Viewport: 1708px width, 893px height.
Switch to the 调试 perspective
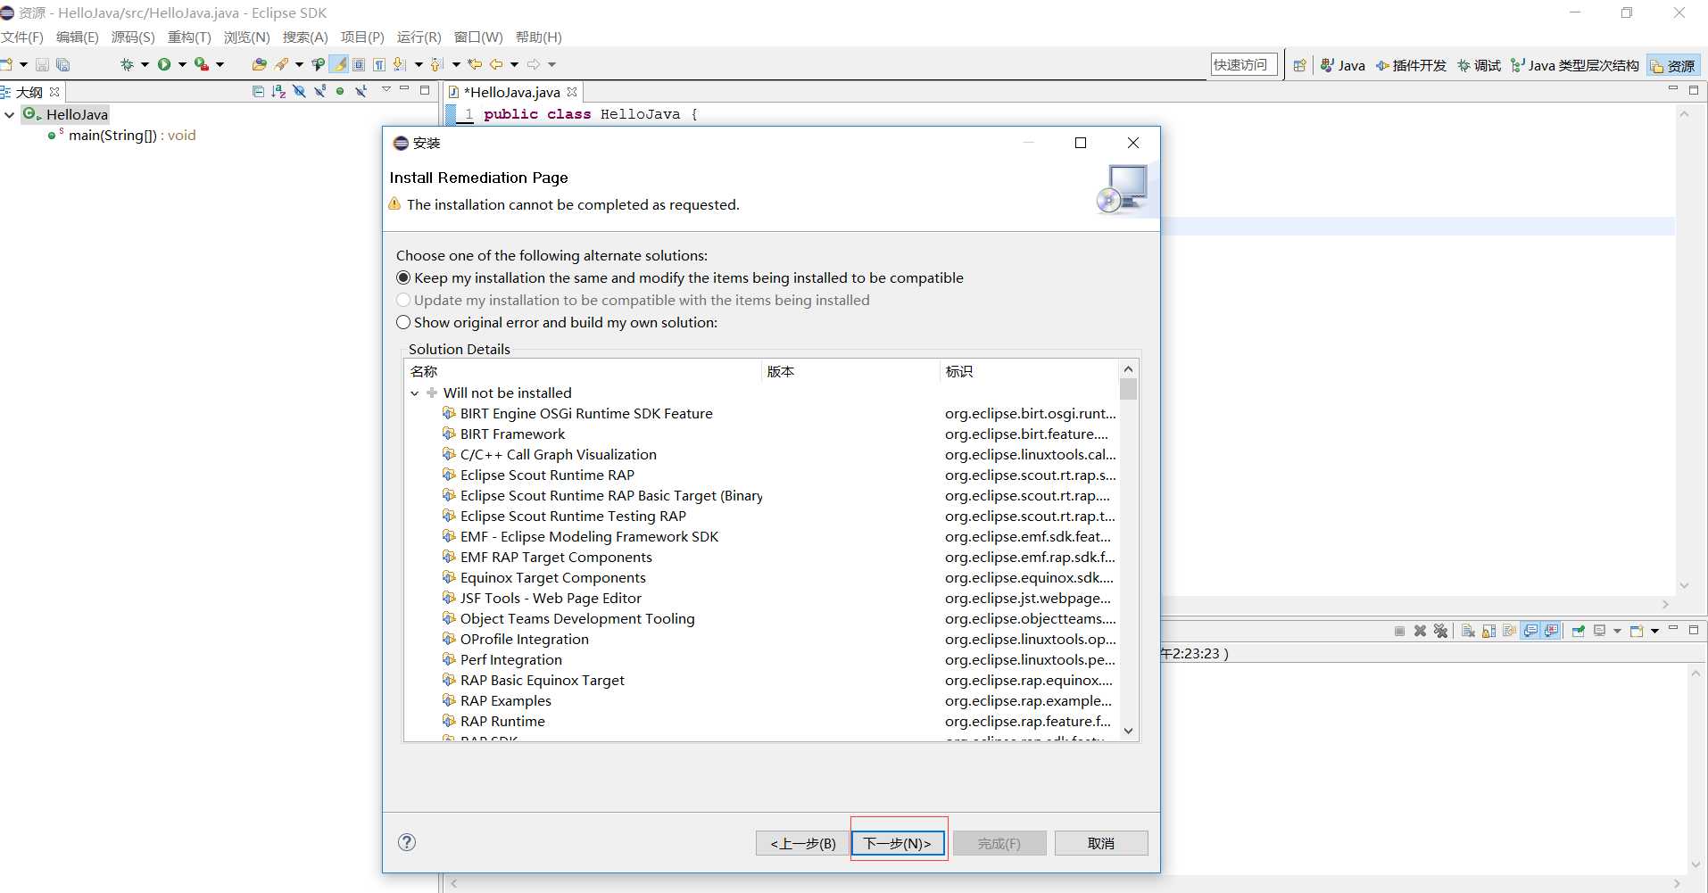(1480, 65)
